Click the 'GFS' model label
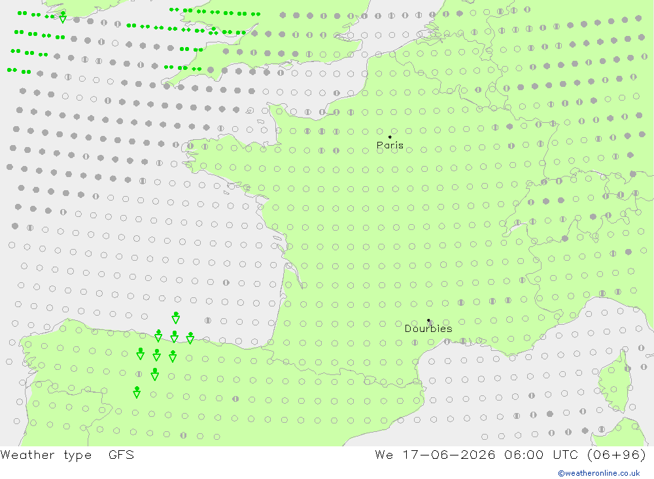654x479 pixels. pyautogui.click(x=122, y=454)
